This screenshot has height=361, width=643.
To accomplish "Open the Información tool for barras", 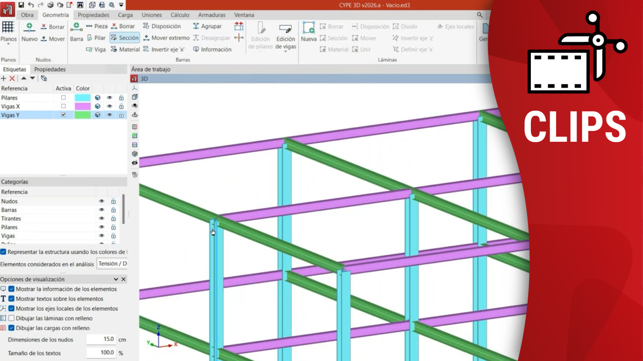I will point(212,49).
